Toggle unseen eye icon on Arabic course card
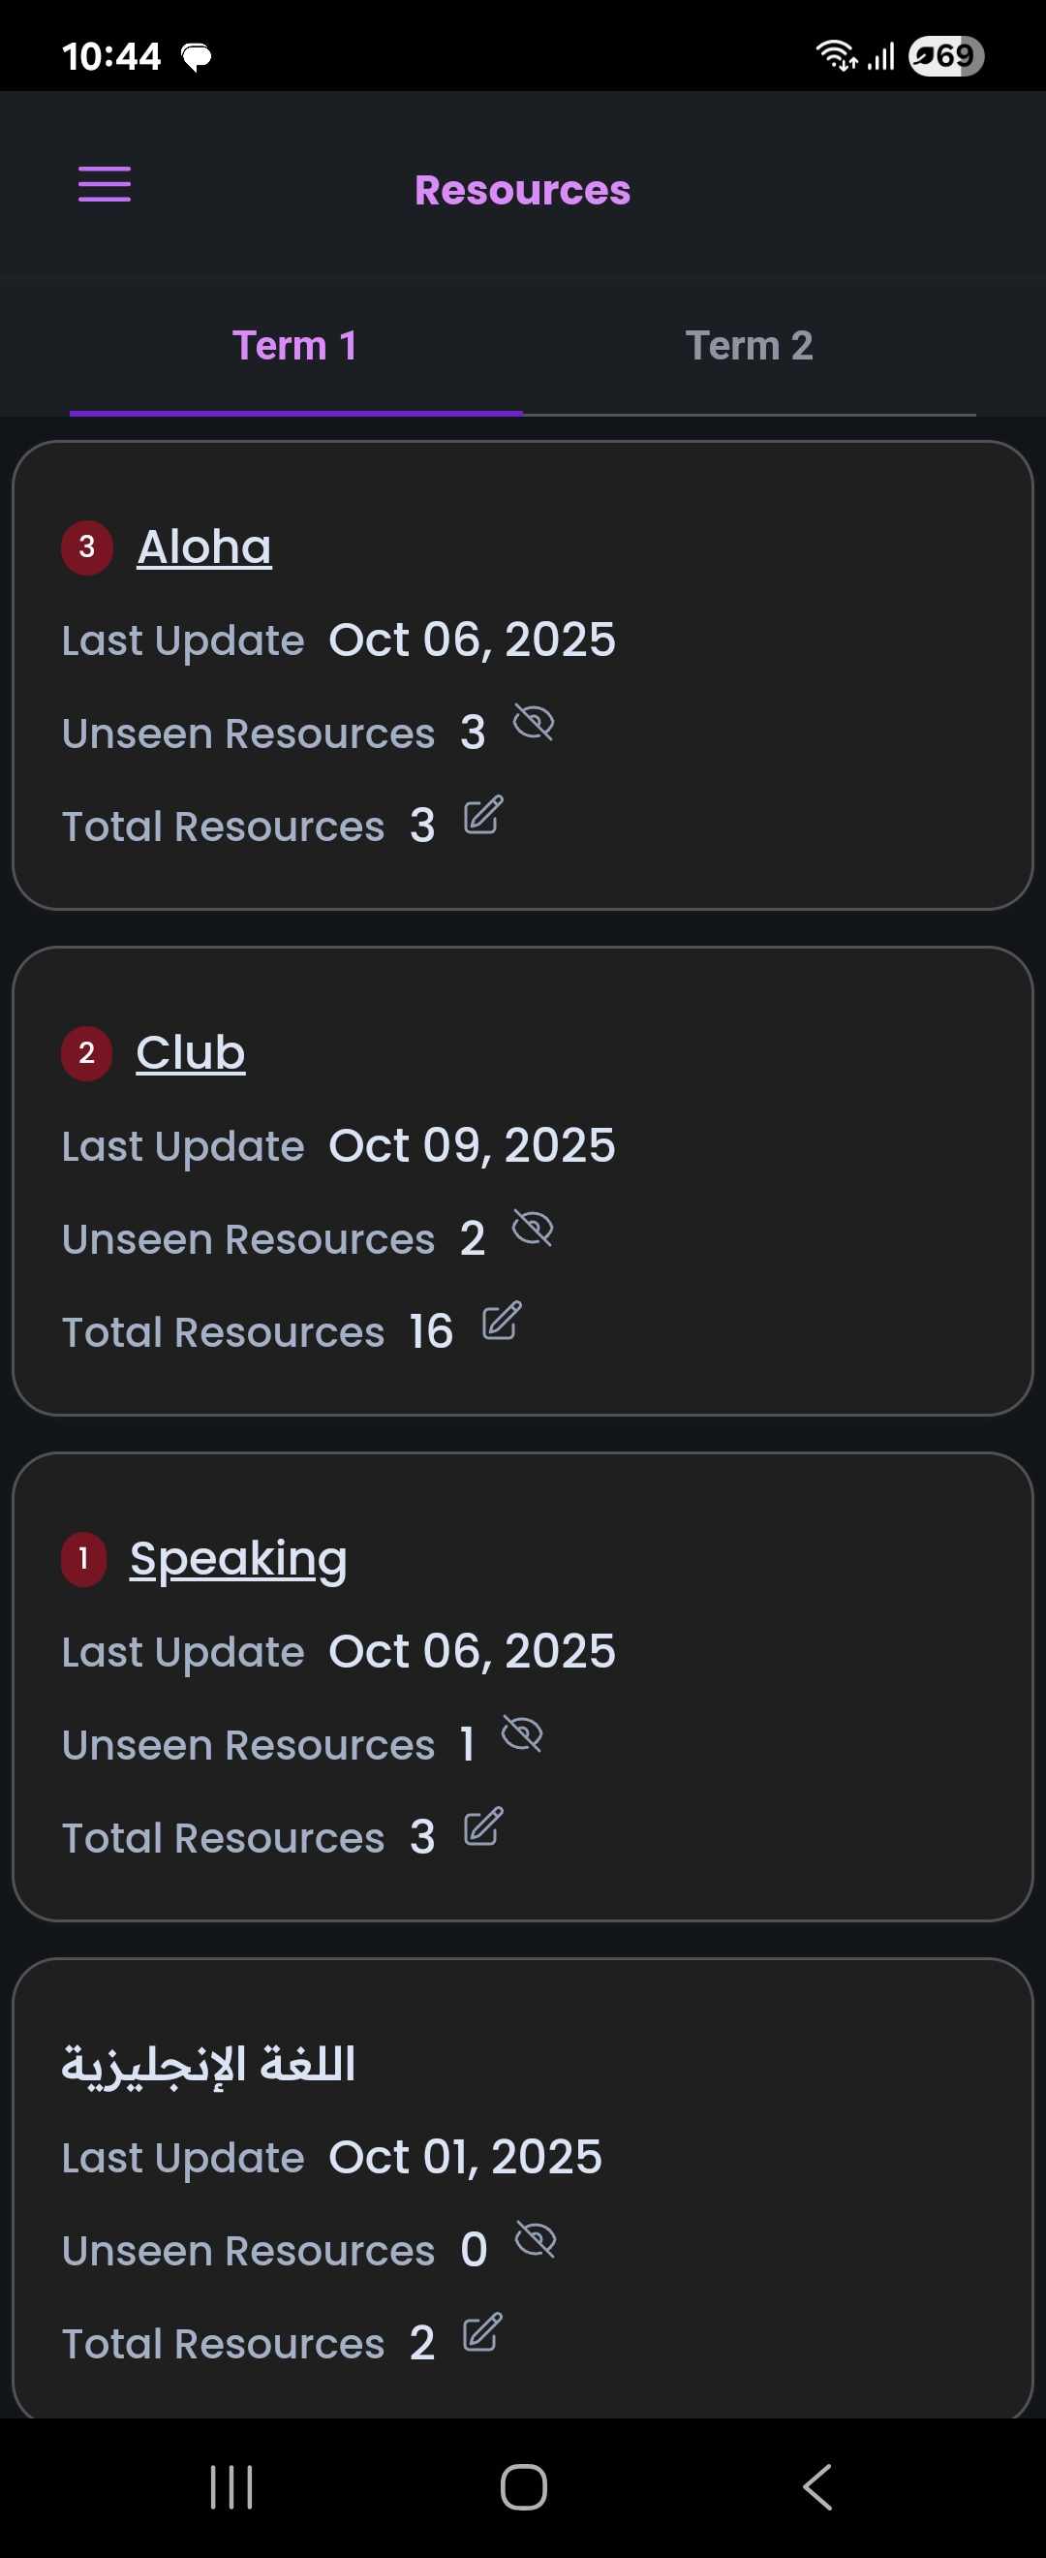The image size is (1046, 2558). 536,2241
